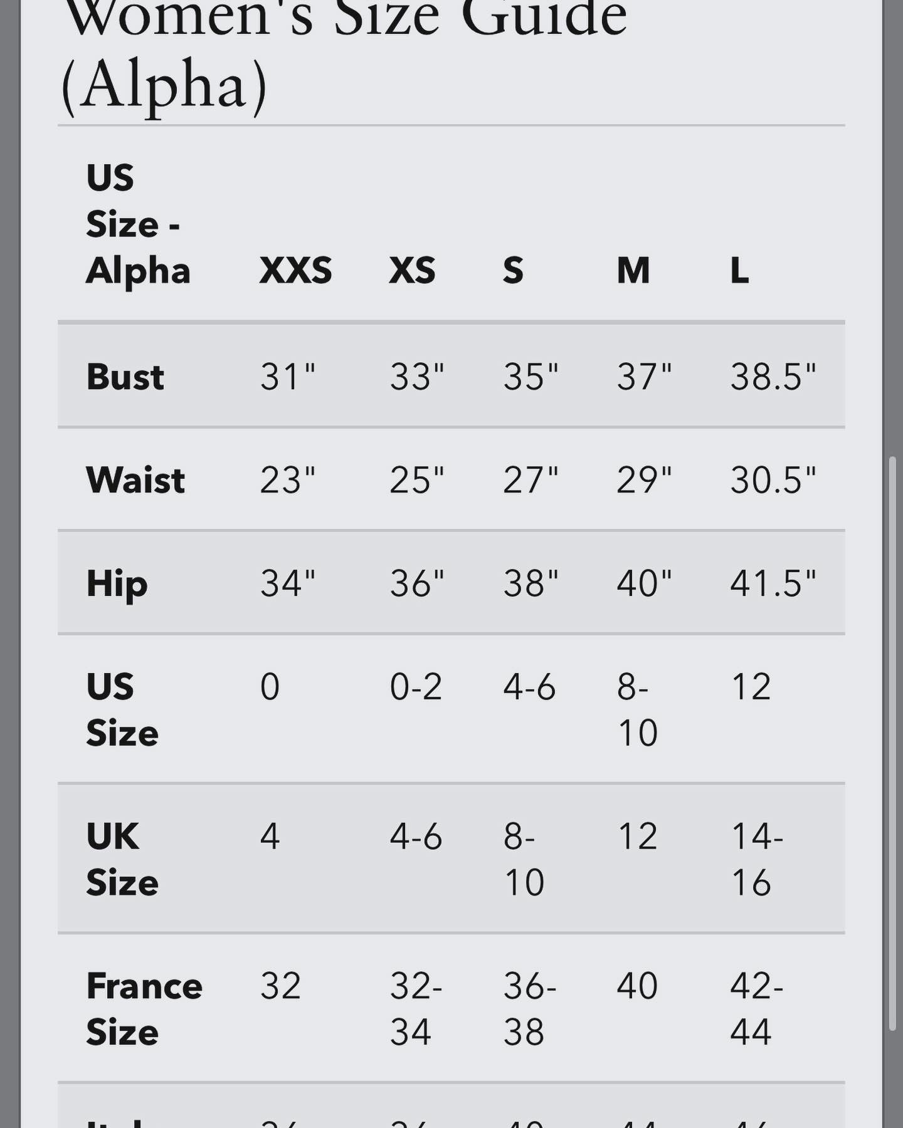Viewport: 903px width, 1128px height.
Task: Click the US Size - Alpha header
Action: tap(138, 224)
